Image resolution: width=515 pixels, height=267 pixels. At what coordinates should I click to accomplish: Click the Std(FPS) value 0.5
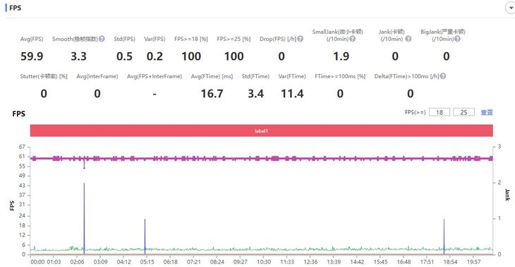click(124, 56)
